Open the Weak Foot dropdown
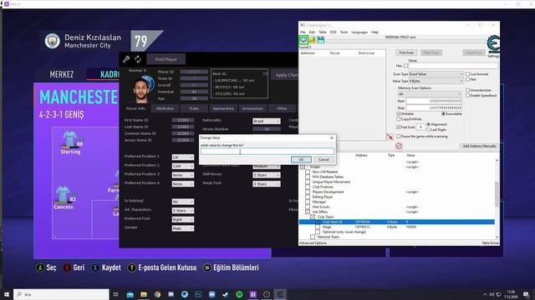The width and height of the screenshot is (535, 300). [267, 183]
